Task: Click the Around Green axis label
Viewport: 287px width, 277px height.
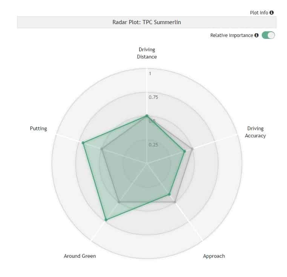Action: point(80,256)
